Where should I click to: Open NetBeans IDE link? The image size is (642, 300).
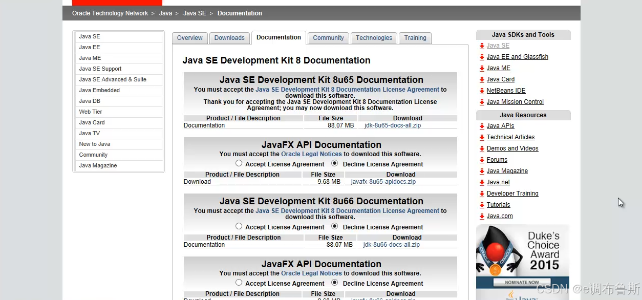pyautogui.click(x=506, y=91)
